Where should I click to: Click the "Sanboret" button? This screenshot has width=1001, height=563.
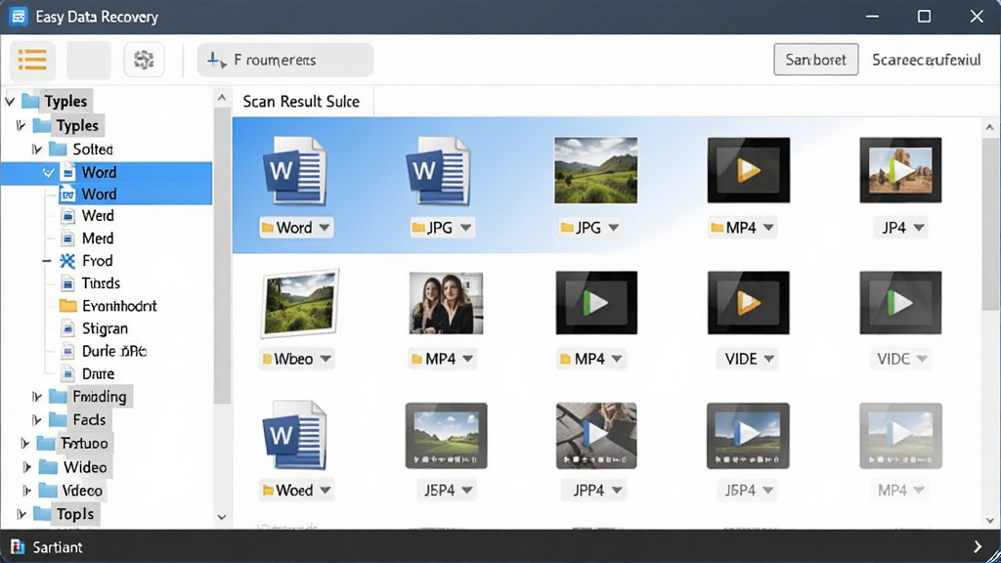pyautogui.click(x=816, y=60)
